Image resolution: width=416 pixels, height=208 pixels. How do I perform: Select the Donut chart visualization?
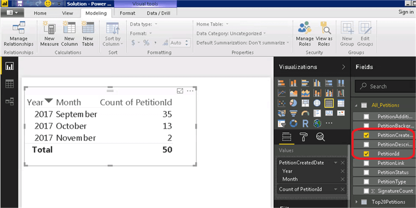click(293, 123)
